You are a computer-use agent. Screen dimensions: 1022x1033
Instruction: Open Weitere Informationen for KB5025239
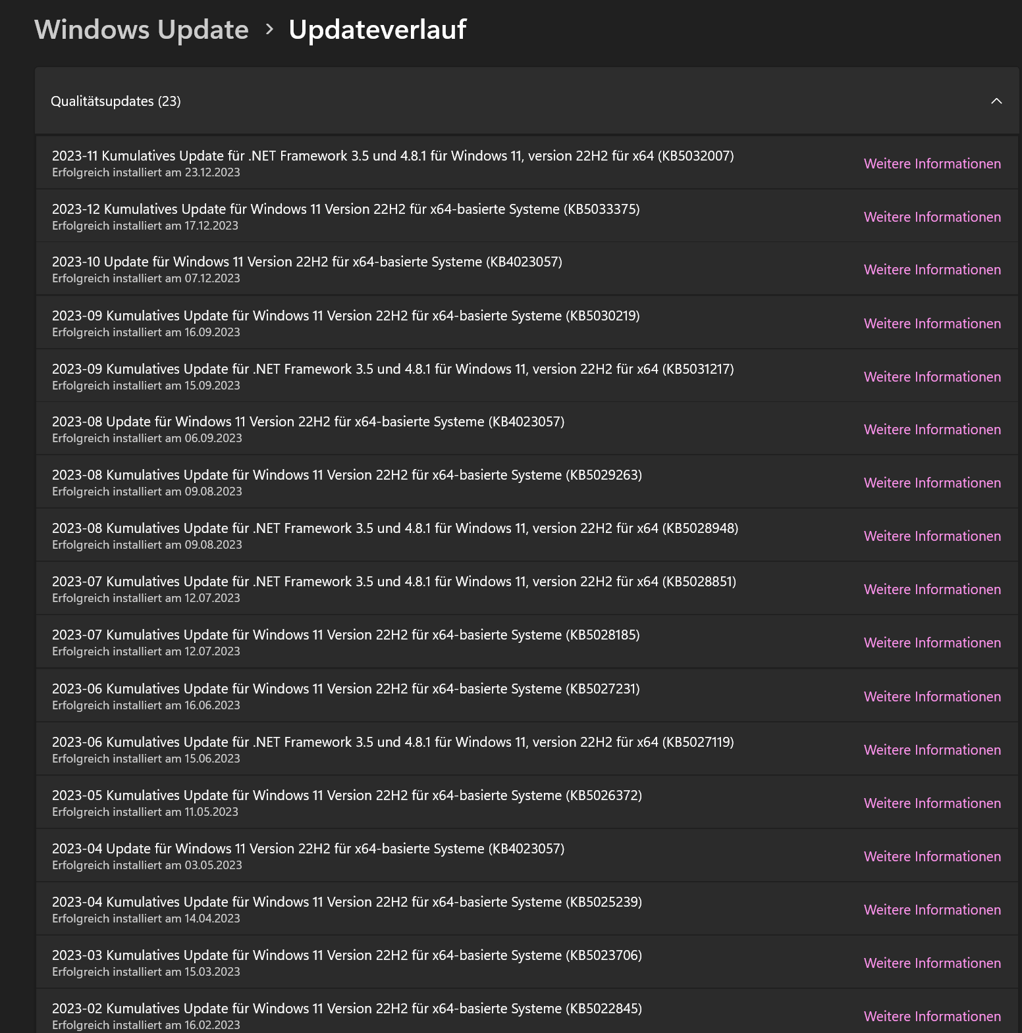coord(932,909)
